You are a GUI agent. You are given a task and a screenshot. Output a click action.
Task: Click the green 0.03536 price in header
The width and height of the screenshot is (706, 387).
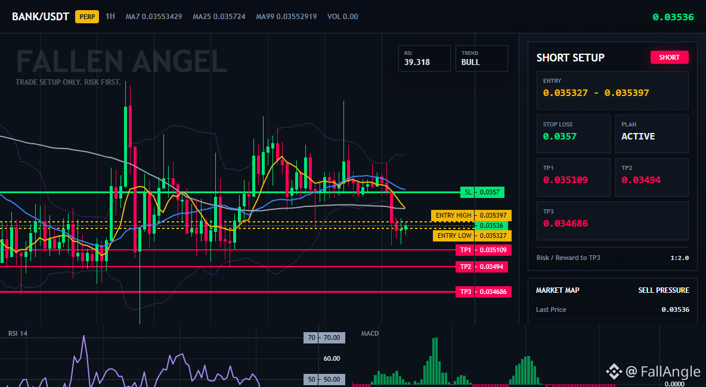tap(673, 17)
